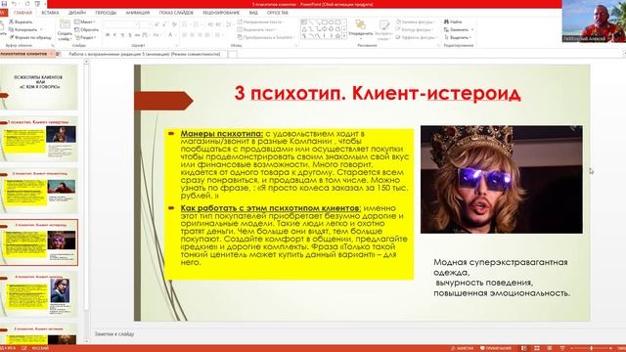Switch to Normal view icon in status bar
This screenshot has width=626, height=352.
pos(524,348)
